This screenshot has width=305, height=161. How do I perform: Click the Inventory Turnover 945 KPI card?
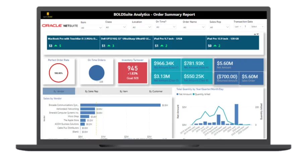coord(133,73)
